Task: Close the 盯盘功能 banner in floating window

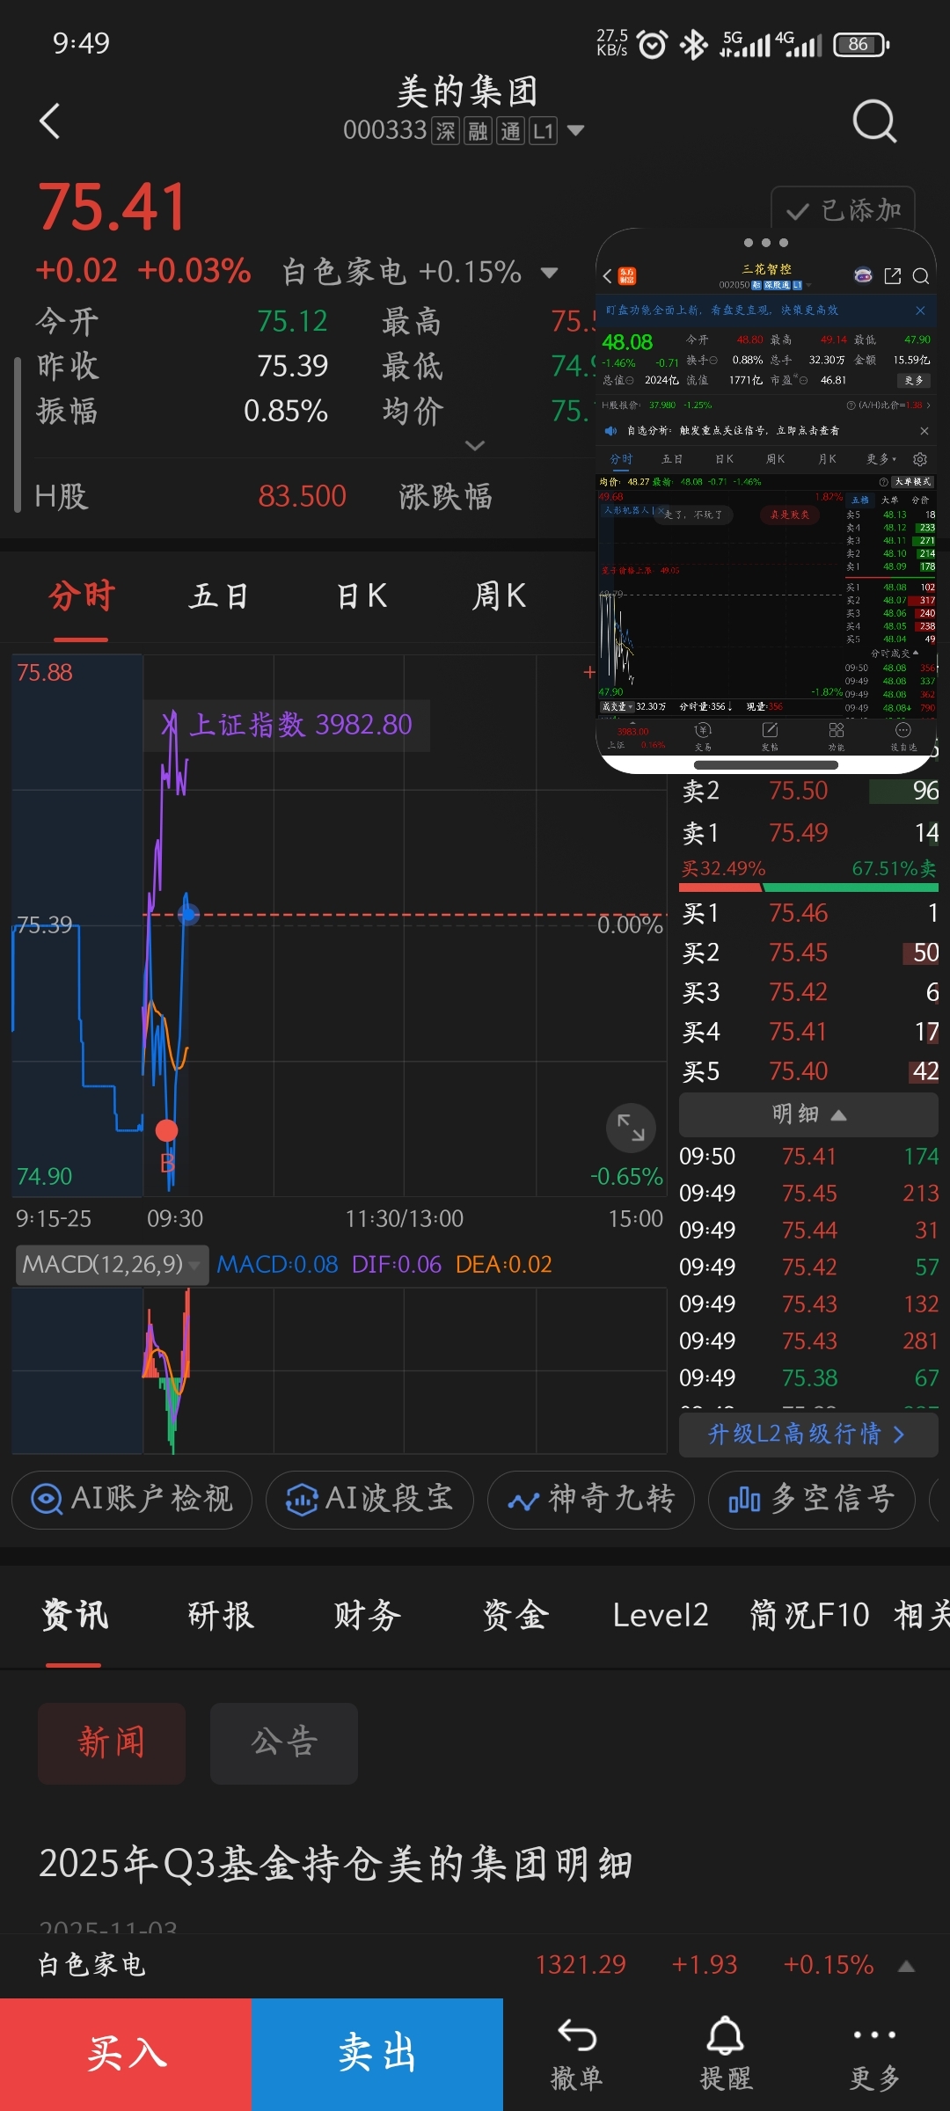Action: click(920, 310)
